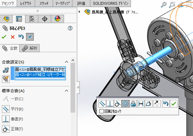Click scroll up arrow in PropertyManager
Screen dimensions: 193x136
pyautogui.click(x=73, y=60)
